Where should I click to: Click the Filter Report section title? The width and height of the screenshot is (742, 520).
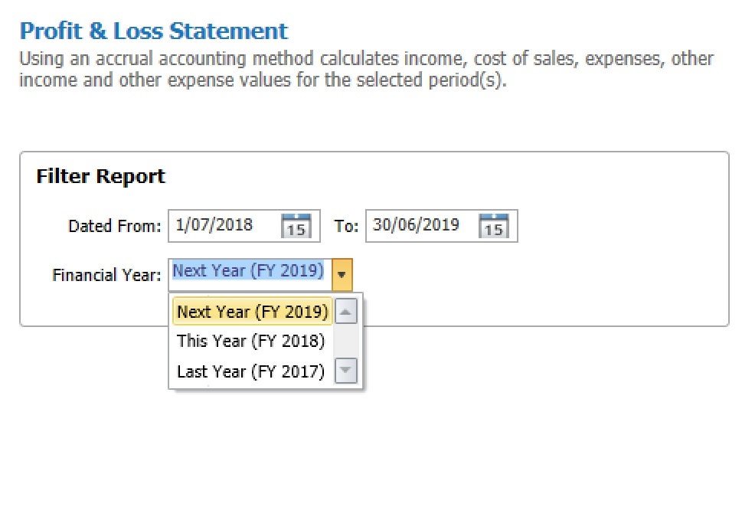tap(101, 176)
